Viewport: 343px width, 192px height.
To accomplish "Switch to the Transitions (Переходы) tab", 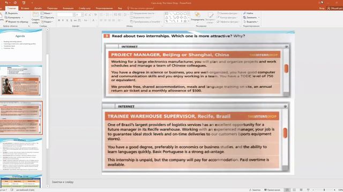I will coord(53,9).
